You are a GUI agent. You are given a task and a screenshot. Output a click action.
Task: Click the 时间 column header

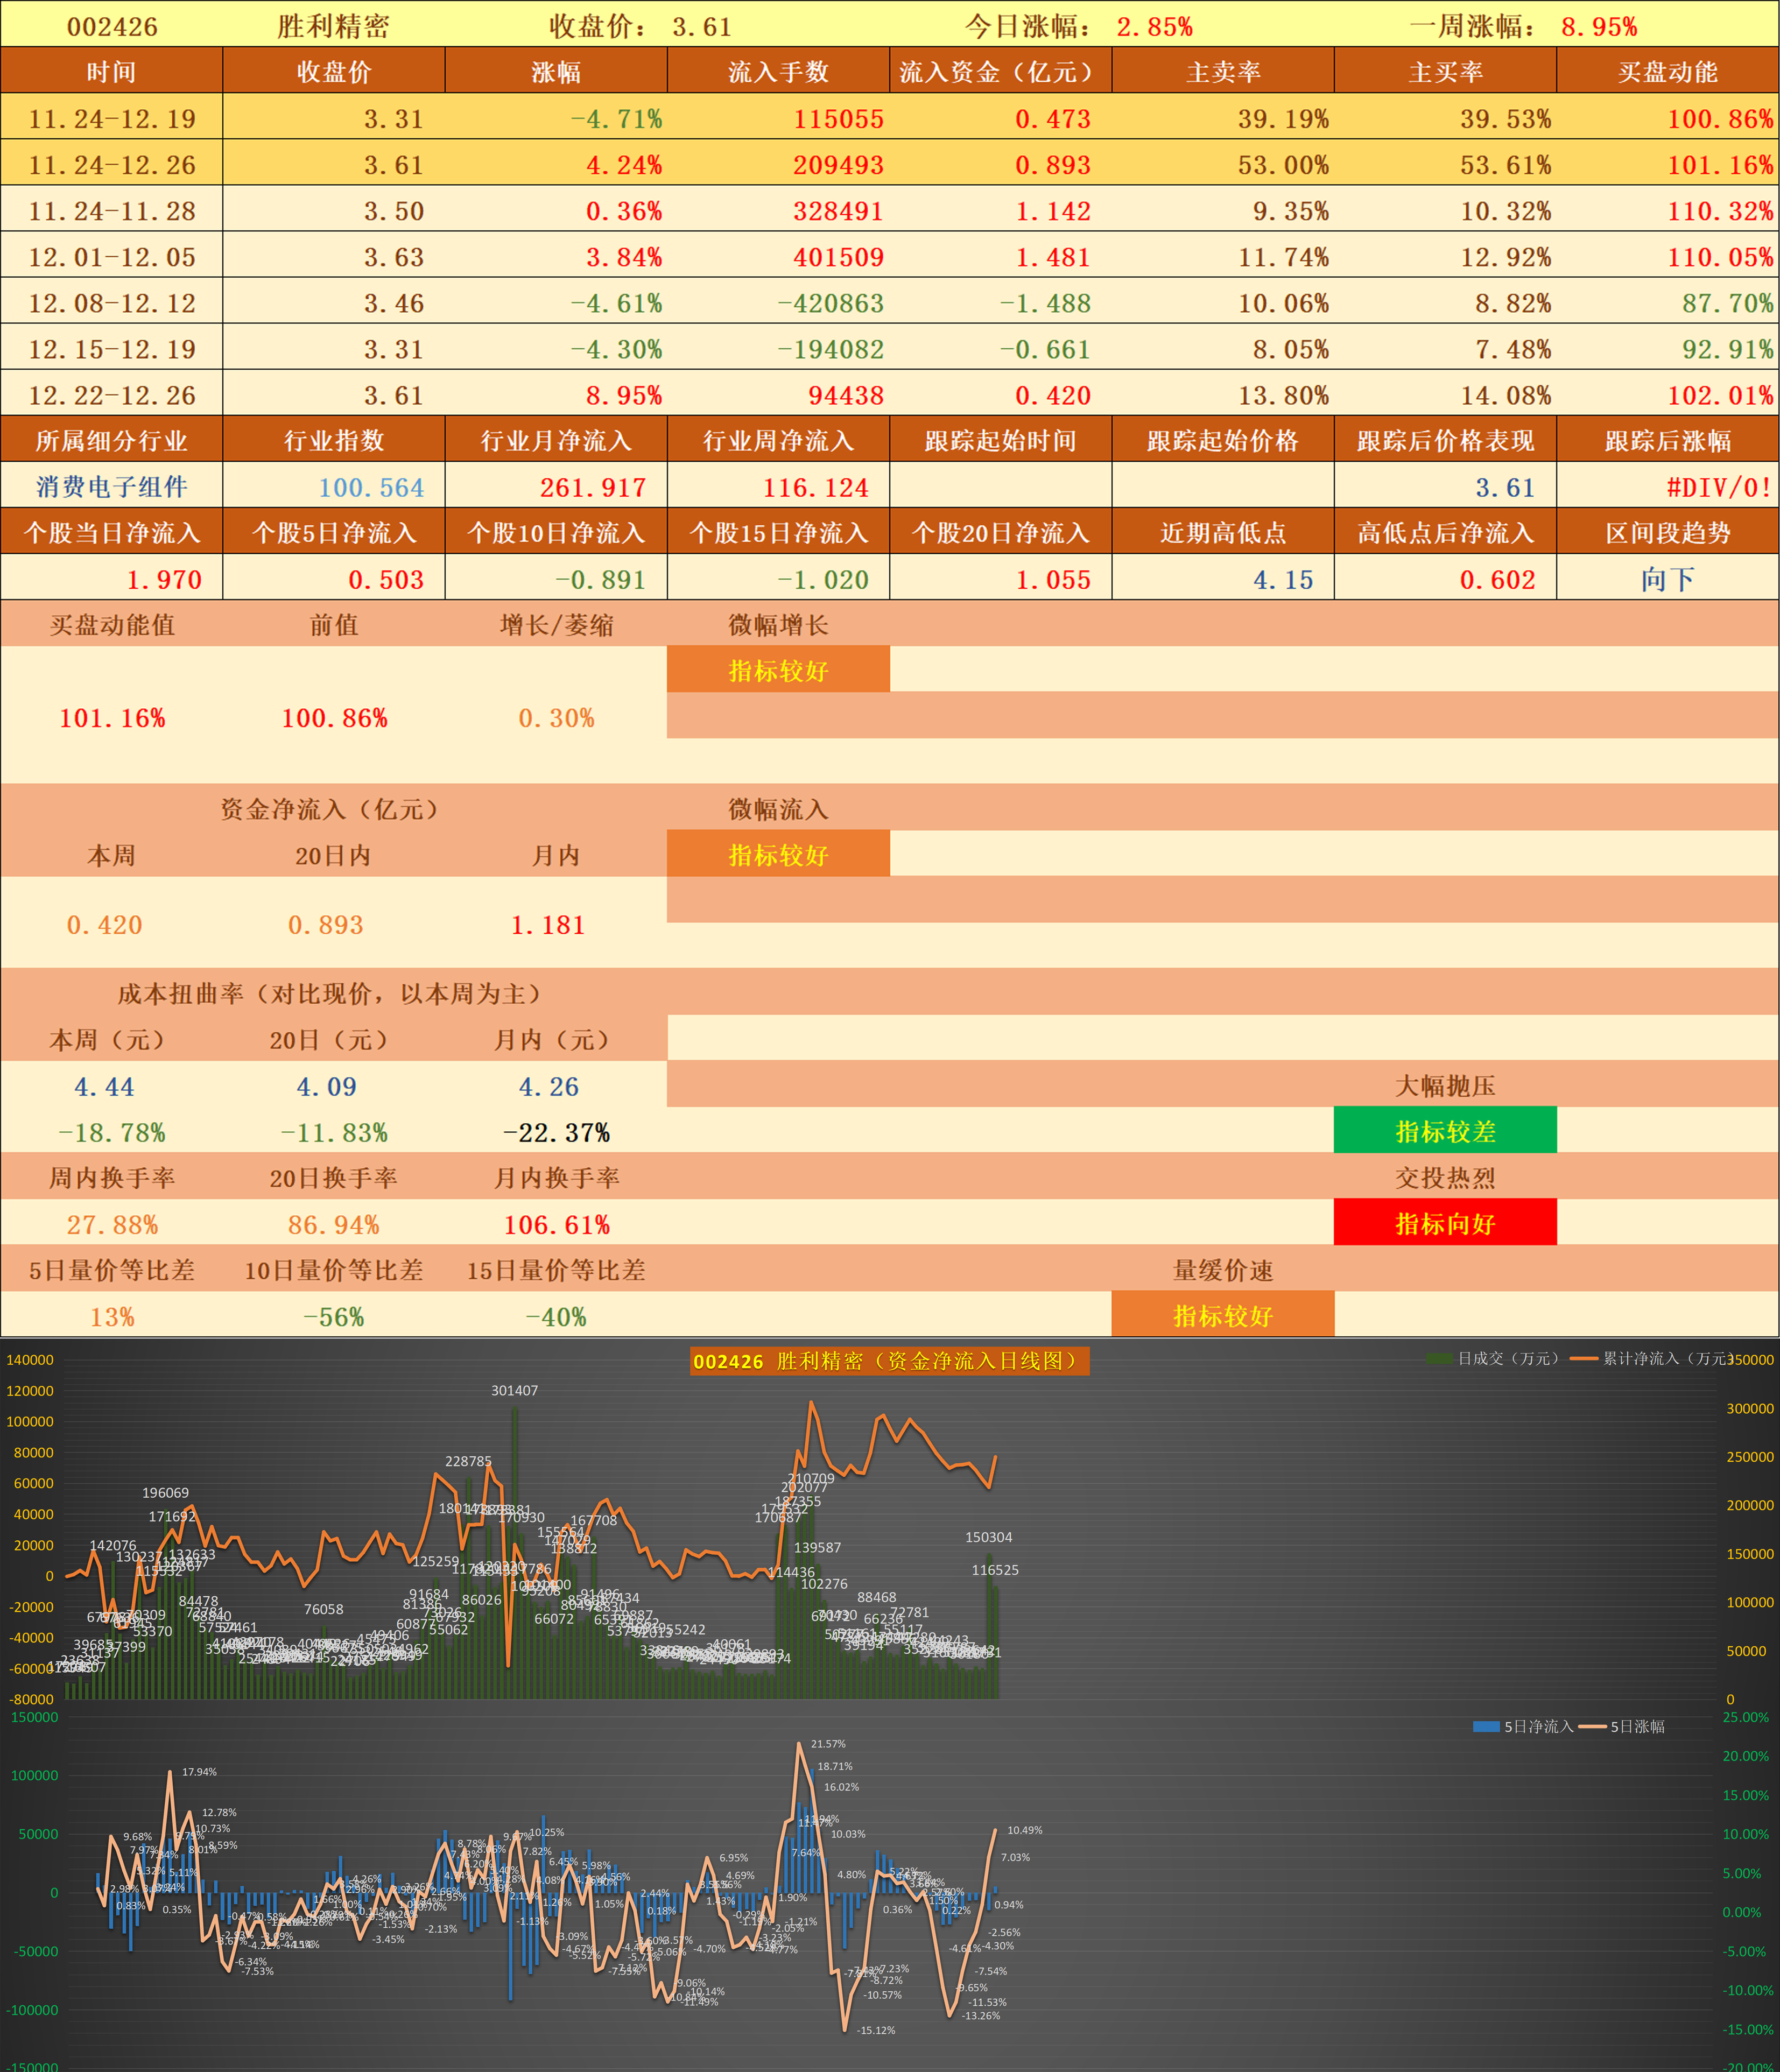point(111,72)
